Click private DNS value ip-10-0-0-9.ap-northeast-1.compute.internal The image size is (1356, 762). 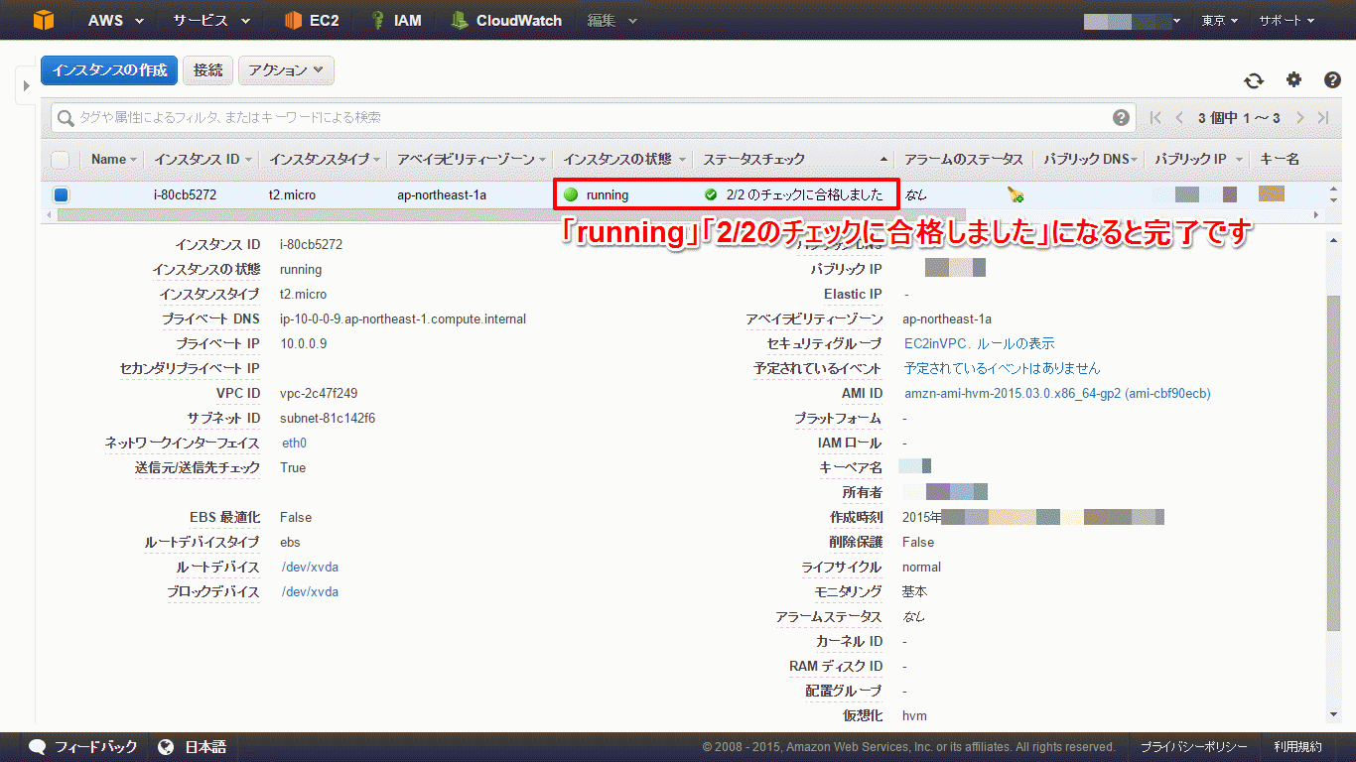pos(403,319)
